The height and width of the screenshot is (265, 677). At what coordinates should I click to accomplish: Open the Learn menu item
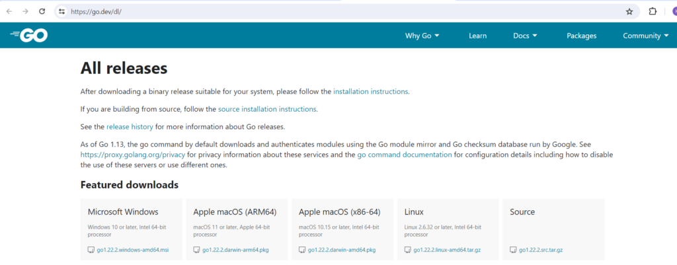point(477,36)
